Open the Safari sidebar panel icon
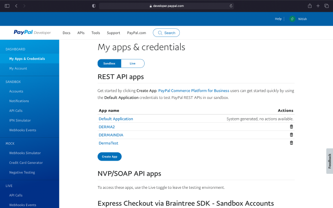The height and width of the screenshot is (208, 333). (x=6, y=6)
